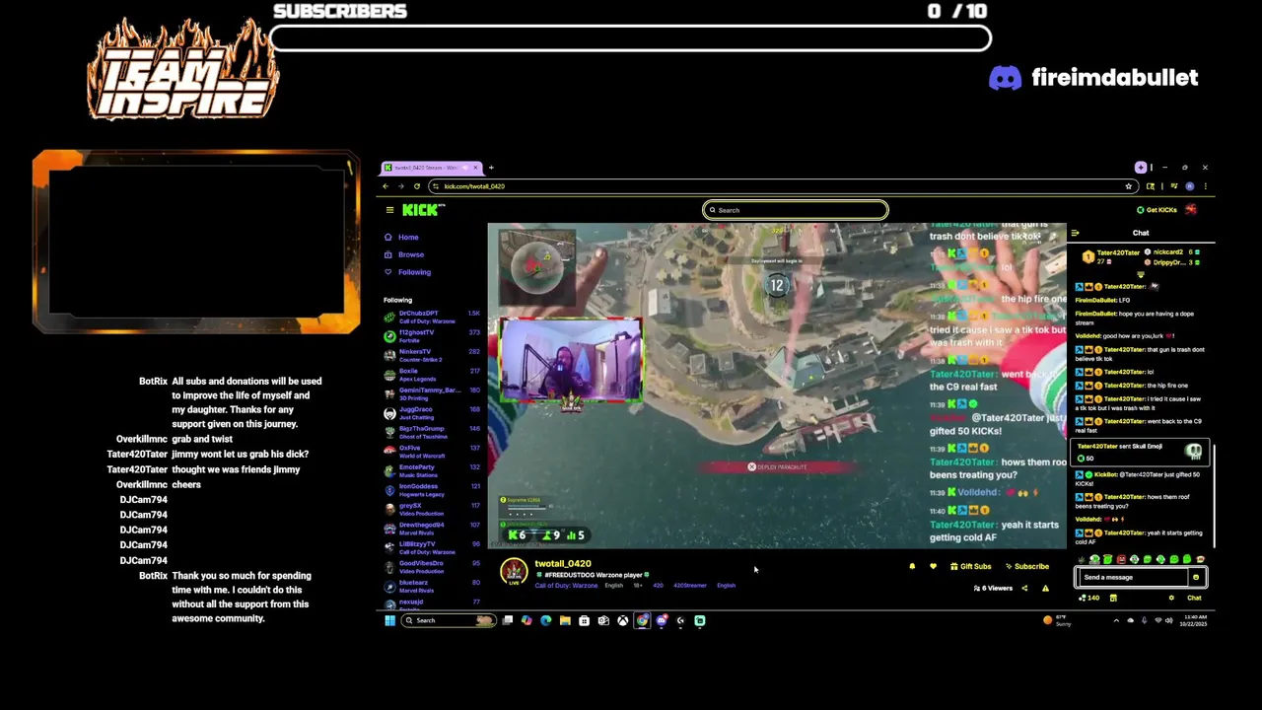Open Microsoft Edge from the taskbar
Viewport: 1262px width, 710px height.
click(545, 620)
